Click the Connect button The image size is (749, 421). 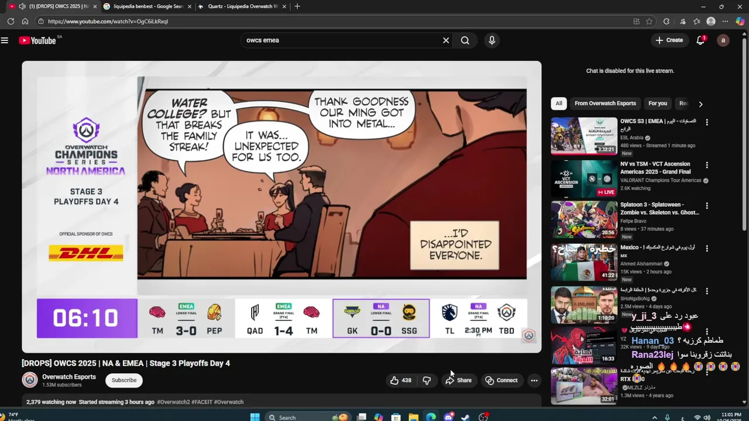point(501,380)
